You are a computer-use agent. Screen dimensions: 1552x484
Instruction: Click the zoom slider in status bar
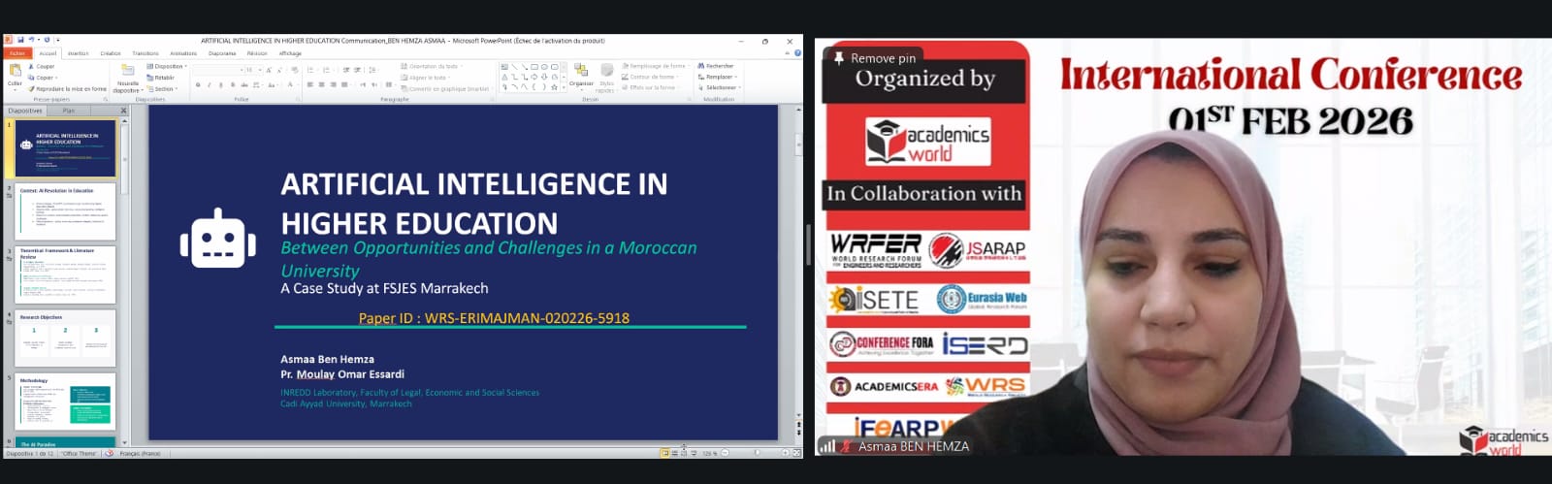(757, 453)
